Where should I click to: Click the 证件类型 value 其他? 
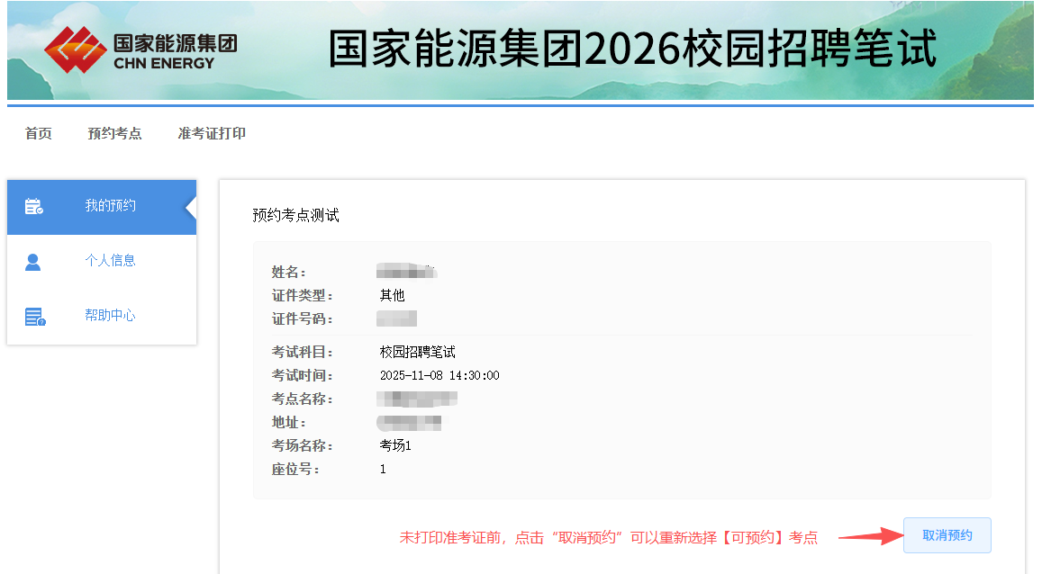[x=392, y=295]
